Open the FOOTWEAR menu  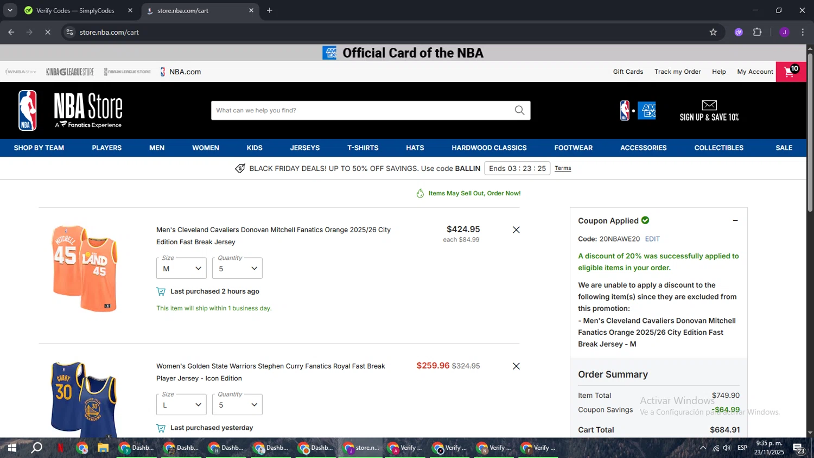tap(574, 148)
